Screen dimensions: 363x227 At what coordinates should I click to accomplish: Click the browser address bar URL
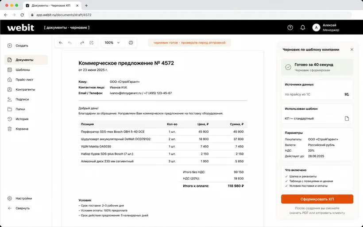pyautogui.click(x=64, y=15)
